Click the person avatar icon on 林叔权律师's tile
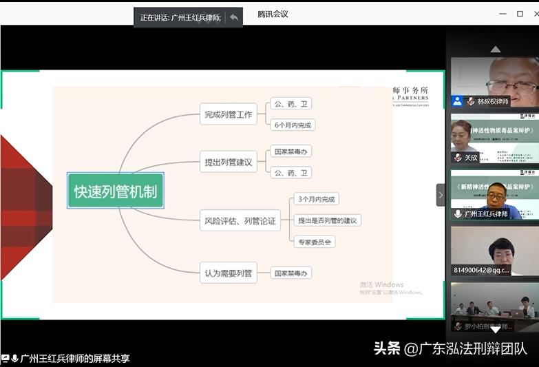Image resolution: width=539 pixels, height=367 pixels. coord(458,101)
